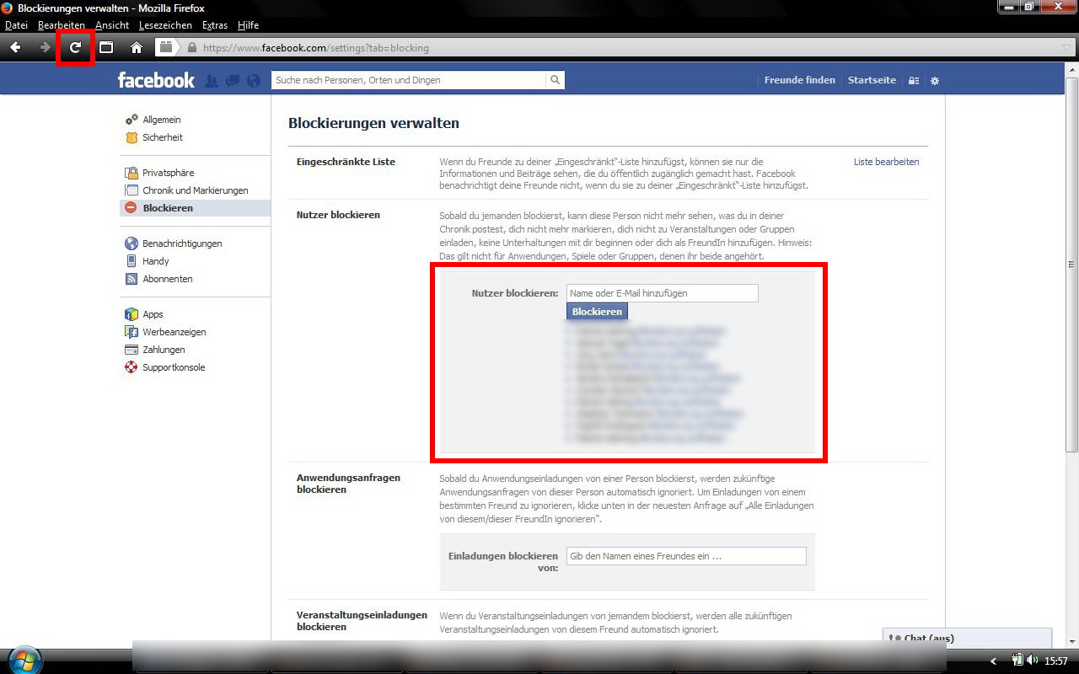
Task: Open the Bearbeiten menu
Action: (62, 25)
